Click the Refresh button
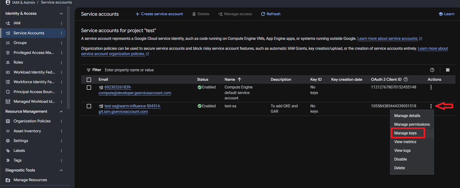The height and width of the screenshot is (188, 460). point(271,14)
